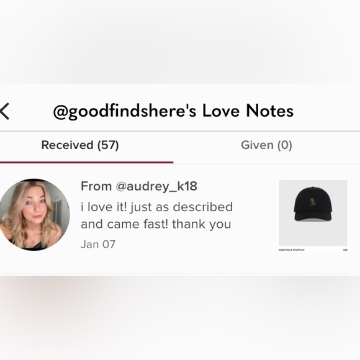Switch to the Given (0) tab
The width and height of the screenshot is (360, 360).
pos(266,145)
